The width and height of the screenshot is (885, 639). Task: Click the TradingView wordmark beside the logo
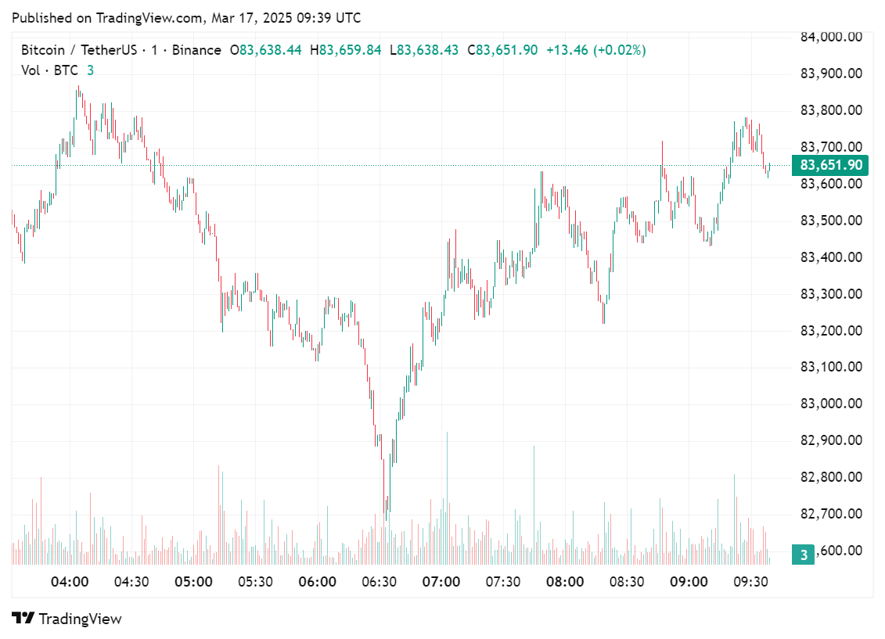(81, 619)
